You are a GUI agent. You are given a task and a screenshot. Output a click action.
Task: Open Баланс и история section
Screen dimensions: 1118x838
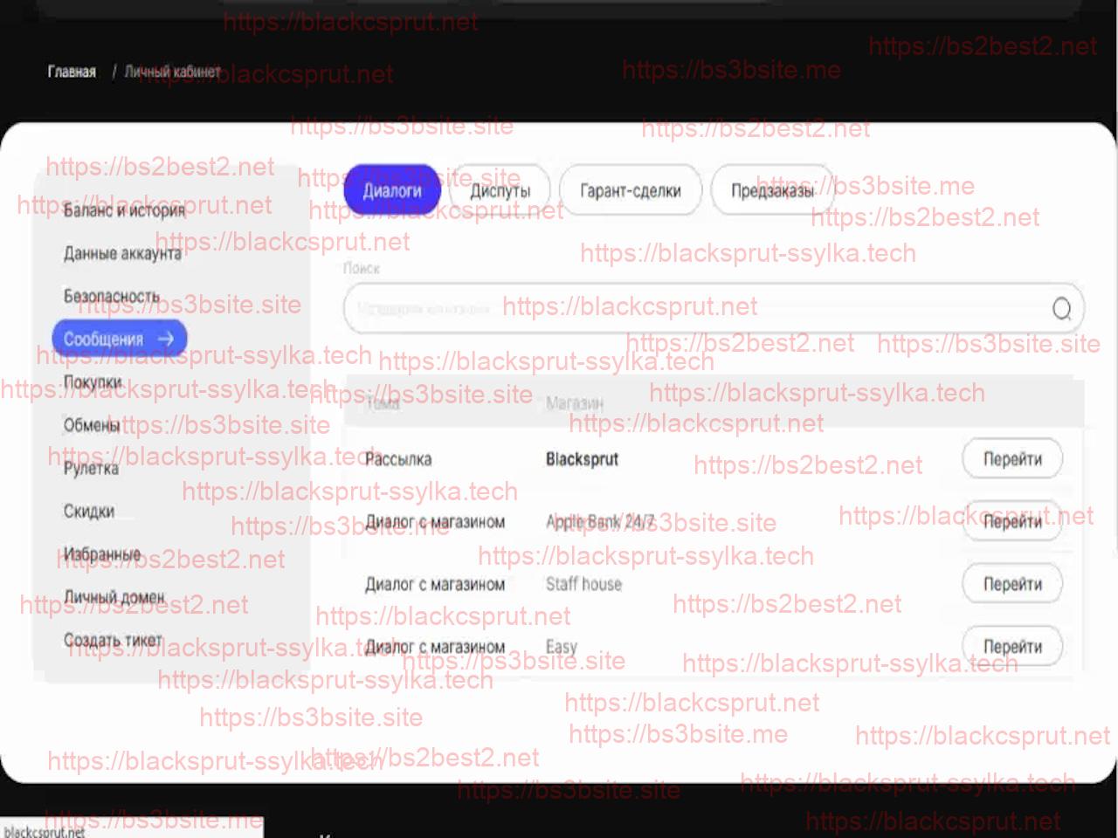[x=124, y=210]
